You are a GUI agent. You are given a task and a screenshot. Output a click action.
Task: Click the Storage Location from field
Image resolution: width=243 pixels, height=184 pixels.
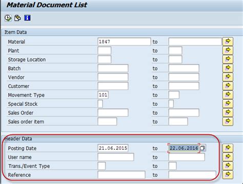(x=105, y=59)
